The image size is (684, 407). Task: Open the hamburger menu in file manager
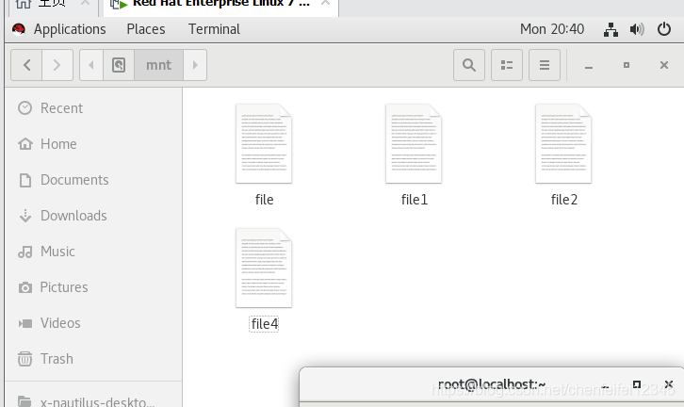(x=545, y=65)
